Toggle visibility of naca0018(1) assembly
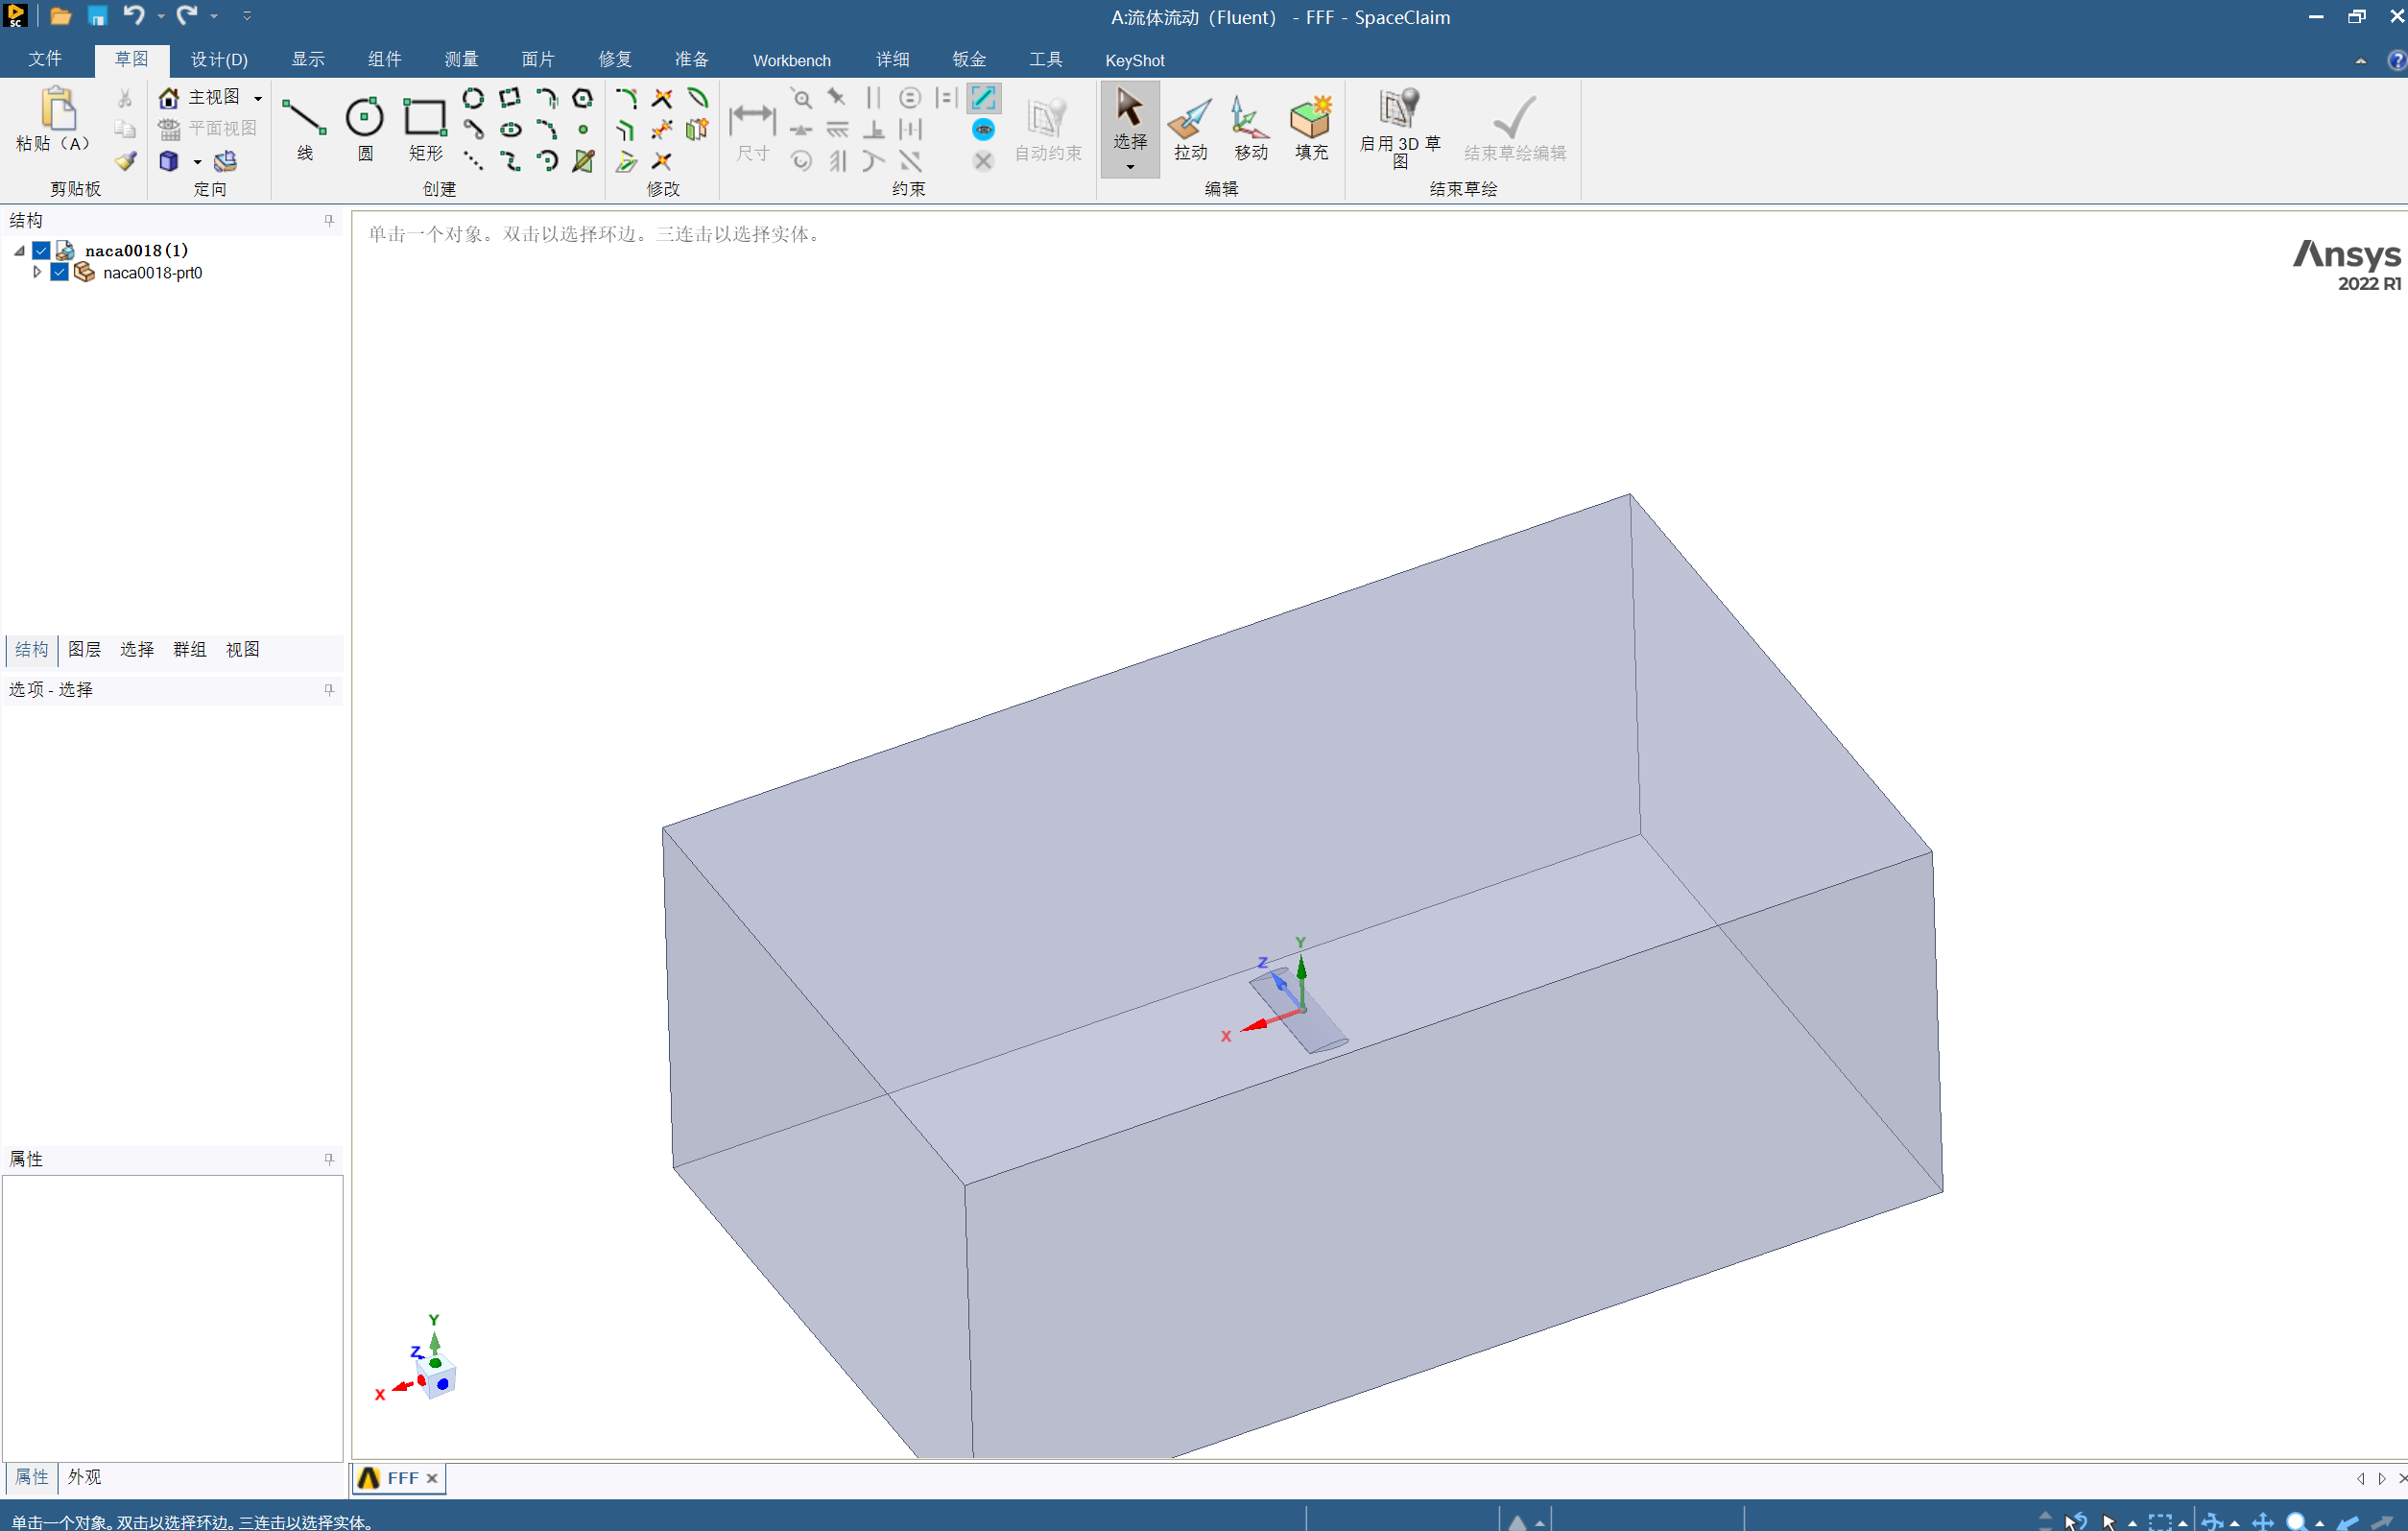Screen dimensions: 2408x1531 pos(40,248)
